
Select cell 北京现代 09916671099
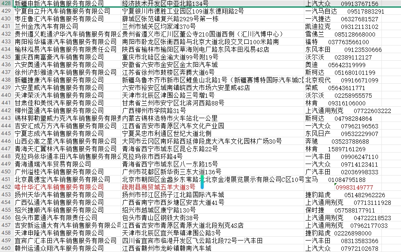pos(342,80)
